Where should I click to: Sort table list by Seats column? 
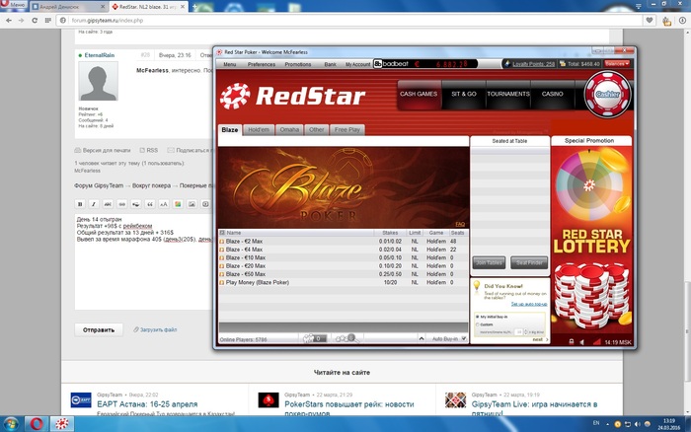[x=457, y=233]
